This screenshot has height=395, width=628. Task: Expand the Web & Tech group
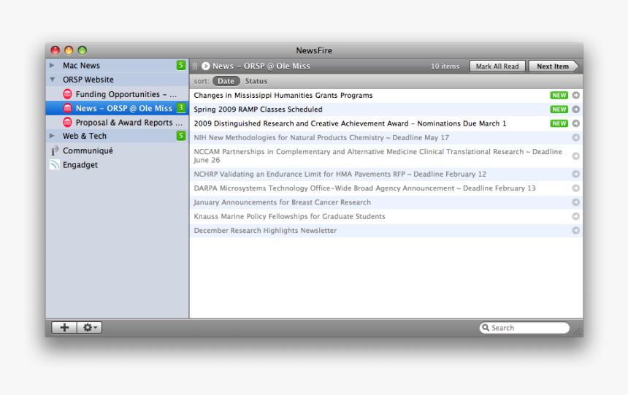coord(52,136)
